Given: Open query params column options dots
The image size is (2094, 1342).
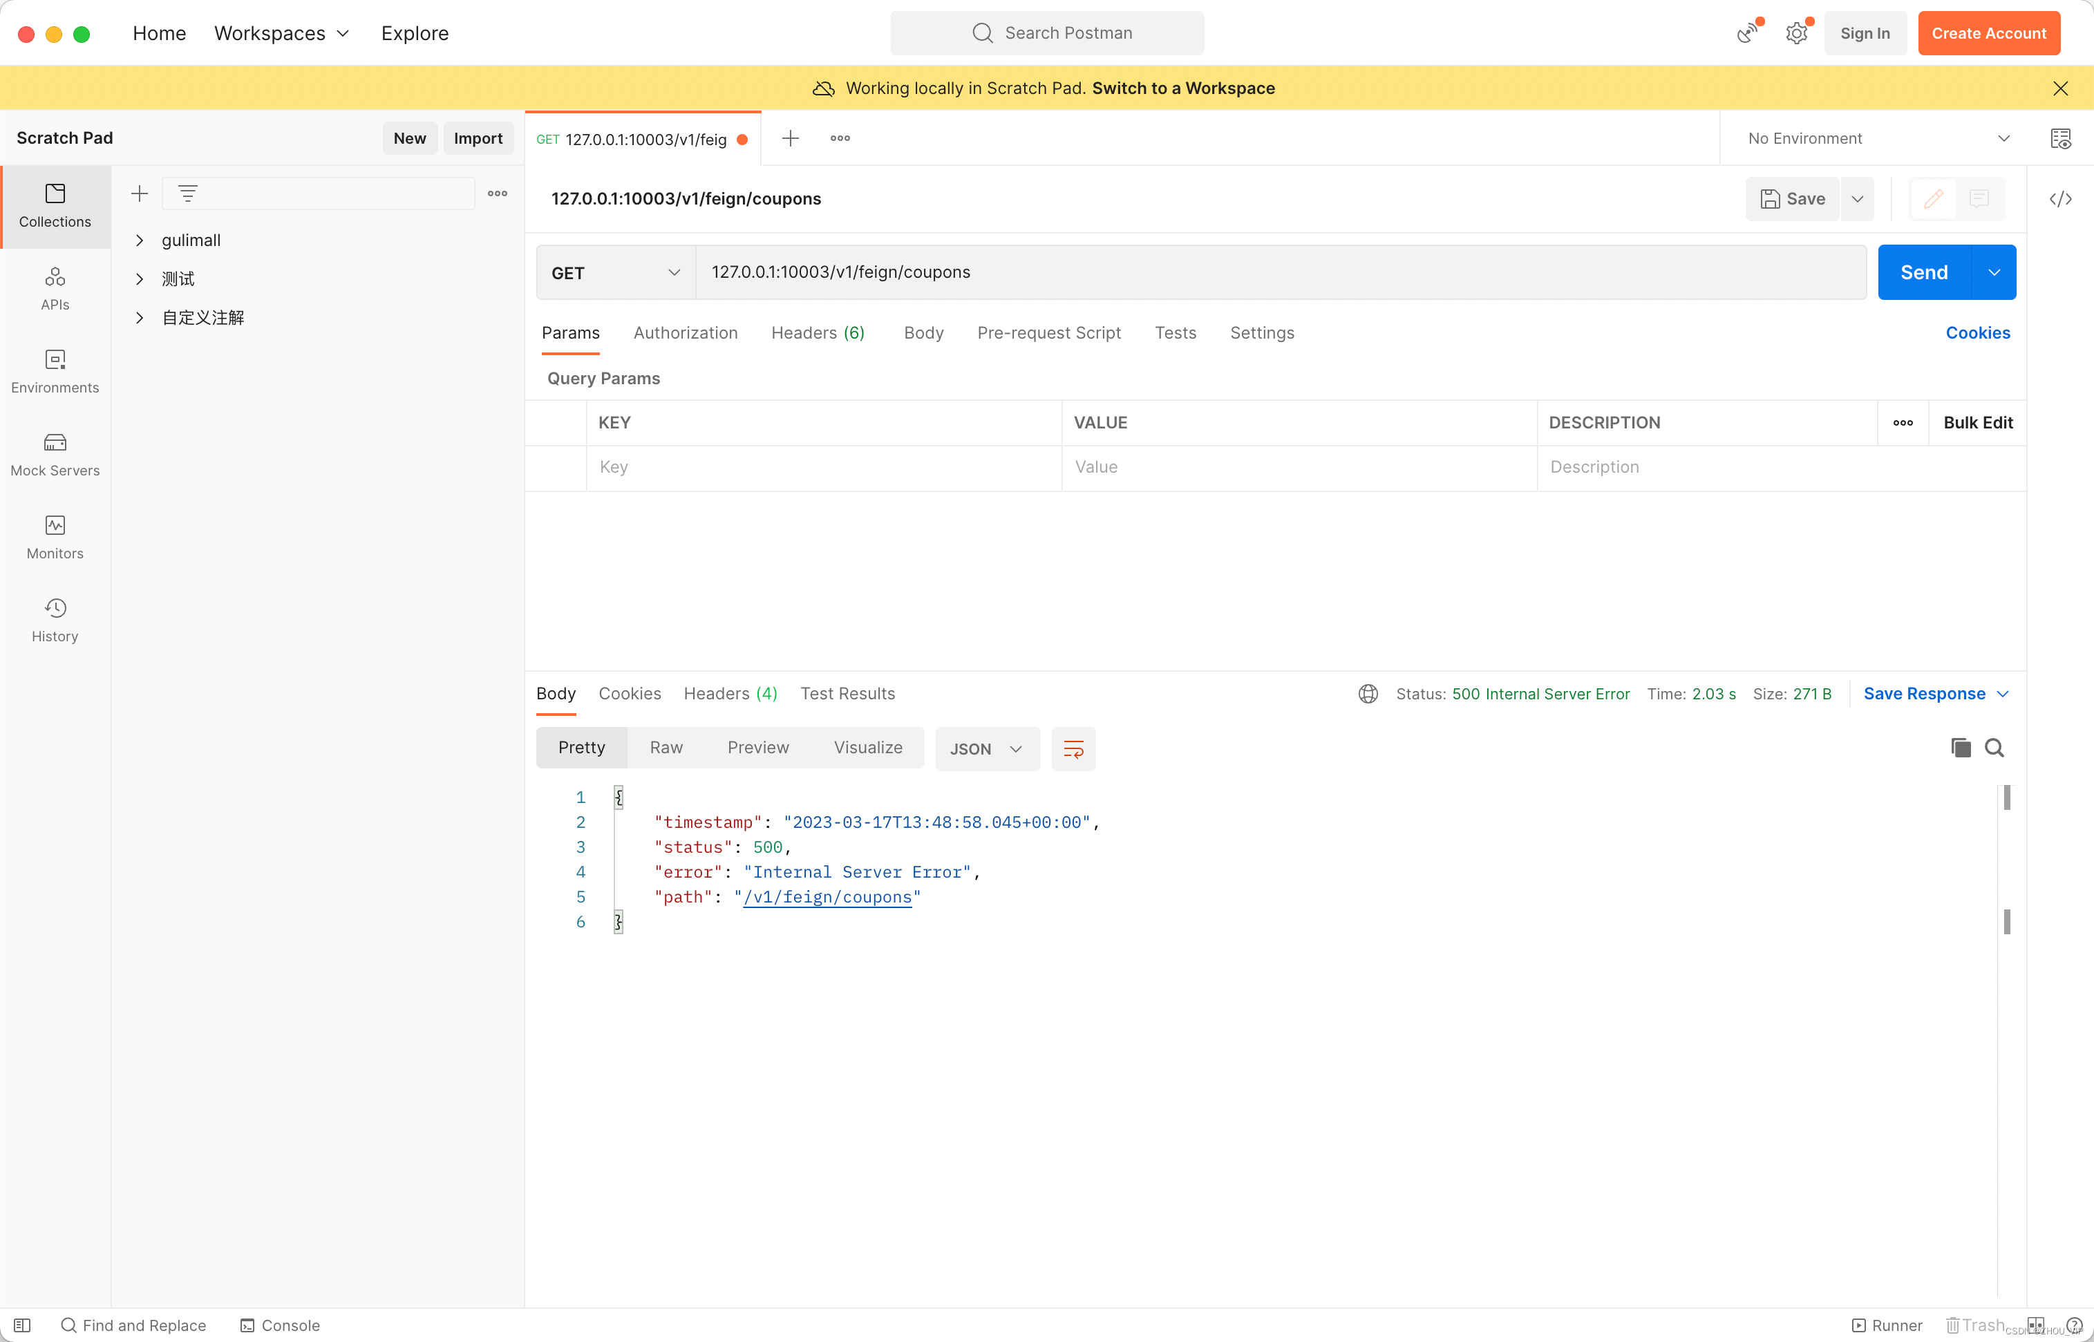Looking at the screenshot, I should [x=1903, y=423].
